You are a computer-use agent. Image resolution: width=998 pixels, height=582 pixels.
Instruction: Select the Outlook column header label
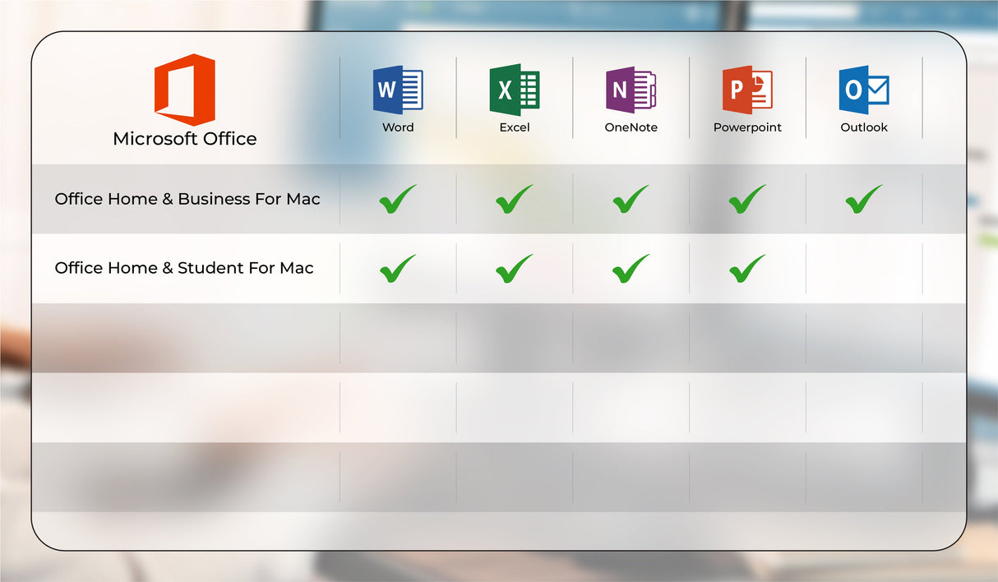click(x=863, y=127)
